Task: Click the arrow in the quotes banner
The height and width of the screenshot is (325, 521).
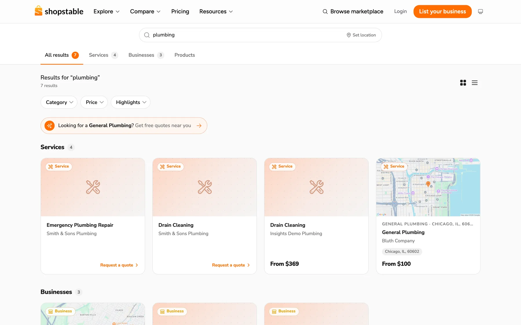Action: point(199,126)
